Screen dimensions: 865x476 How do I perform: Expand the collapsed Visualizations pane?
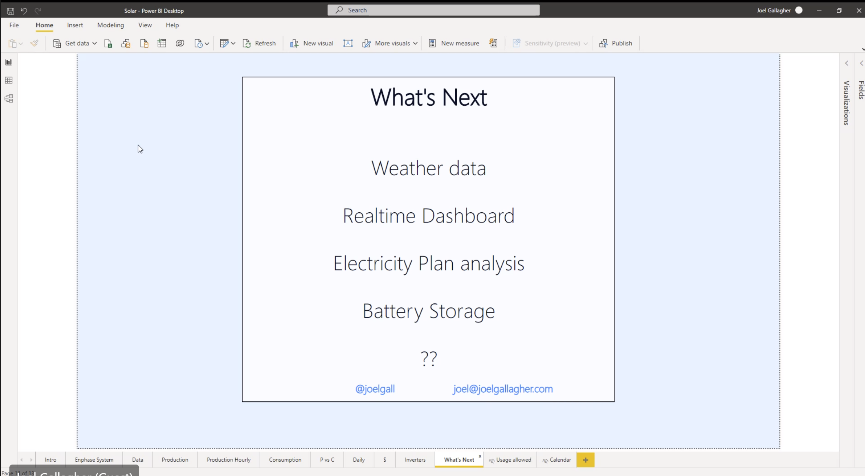847,63
